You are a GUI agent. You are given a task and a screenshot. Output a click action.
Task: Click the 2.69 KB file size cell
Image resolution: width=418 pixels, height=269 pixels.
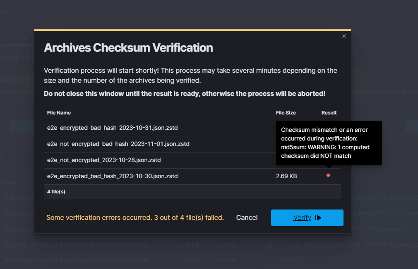pyautogui.click(x=286, y=176)
